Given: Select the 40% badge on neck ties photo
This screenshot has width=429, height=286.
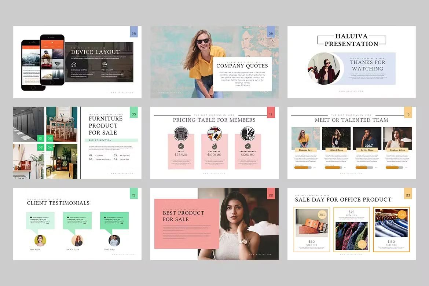Looking at the screenshot, I should (x=362, y=245).
